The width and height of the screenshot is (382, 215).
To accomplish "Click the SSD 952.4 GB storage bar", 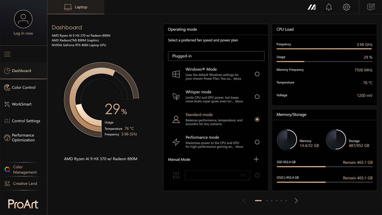I will click(324, 167).
